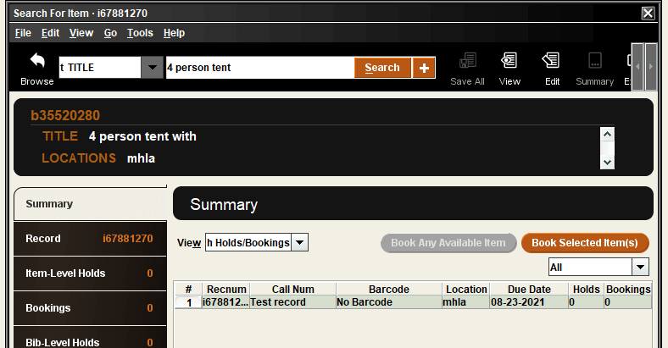Open the Holds/Bookings view dropdown
Viewport: 668px width, 348px height.
(299, 243)
